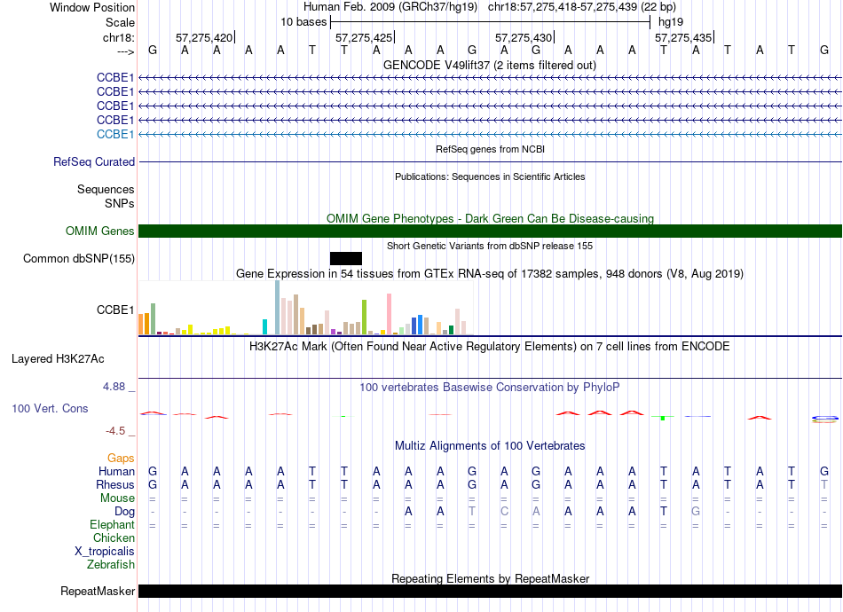Open Repeating Elements by RepeatMasker title

pos(490,578)
